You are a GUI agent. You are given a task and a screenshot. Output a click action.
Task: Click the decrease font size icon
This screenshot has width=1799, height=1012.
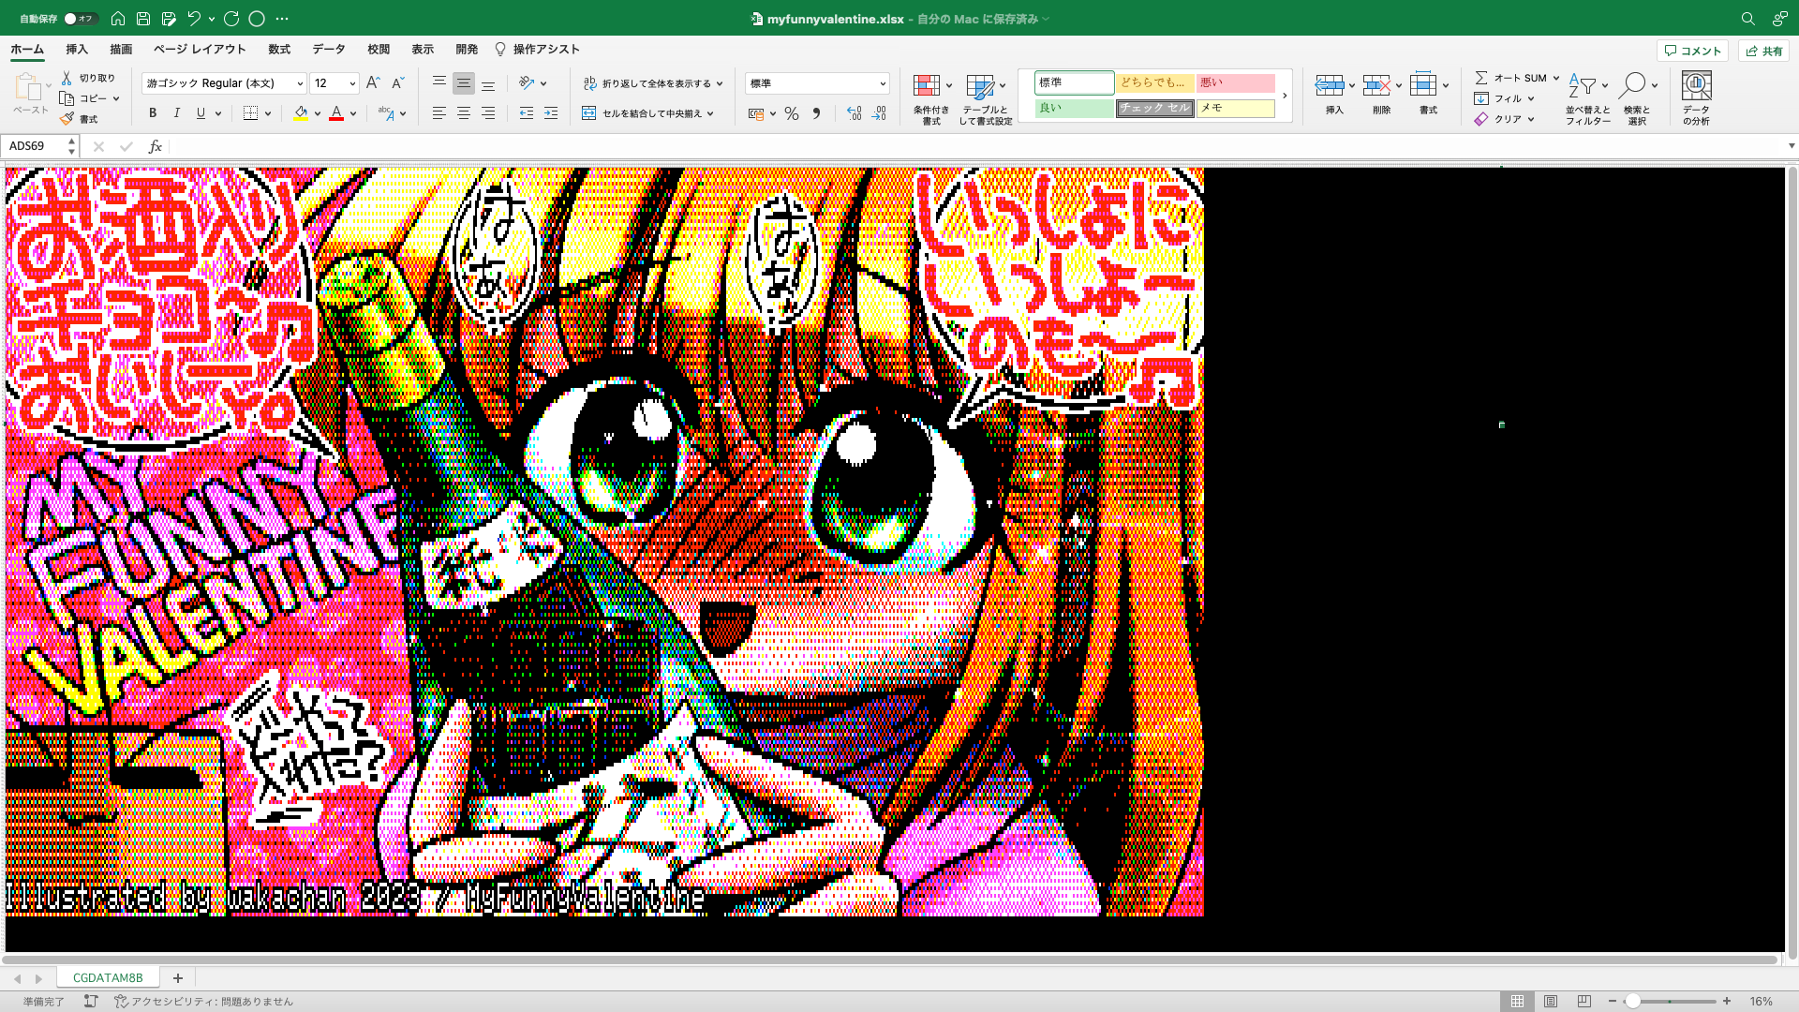[x=397, y=83]
